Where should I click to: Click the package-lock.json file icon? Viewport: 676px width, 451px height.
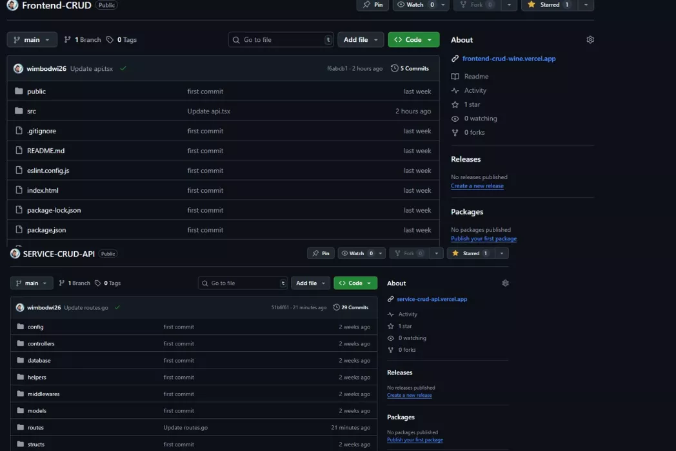click(x=19, y=210)
